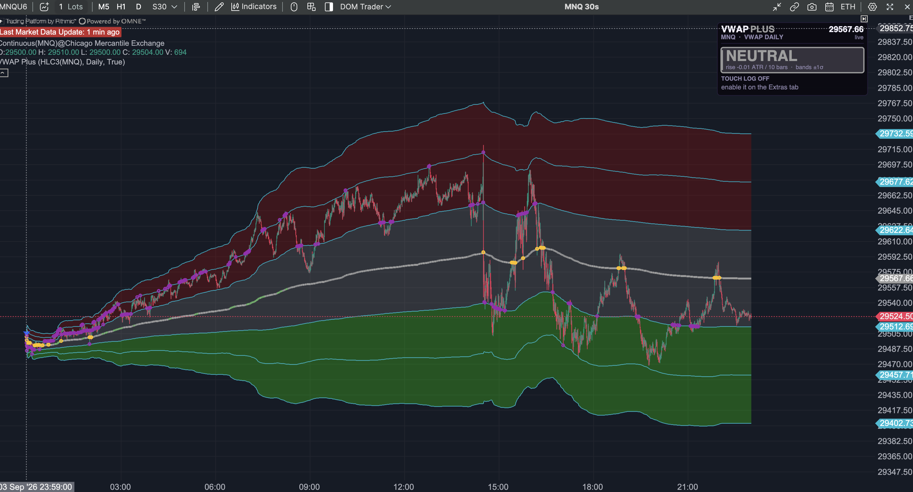Click the 29852.75 crosshair price label

point(895,28)
